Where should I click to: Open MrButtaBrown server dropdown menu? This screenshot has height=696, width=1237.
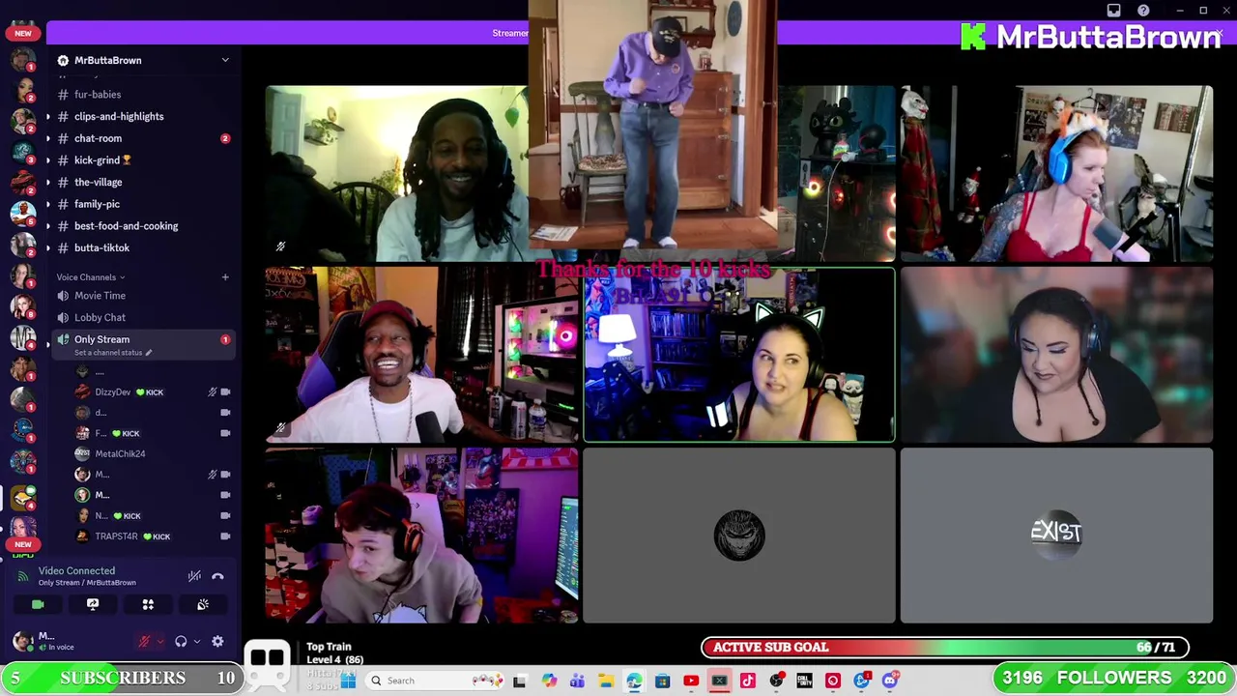click(x=225, y=60)
